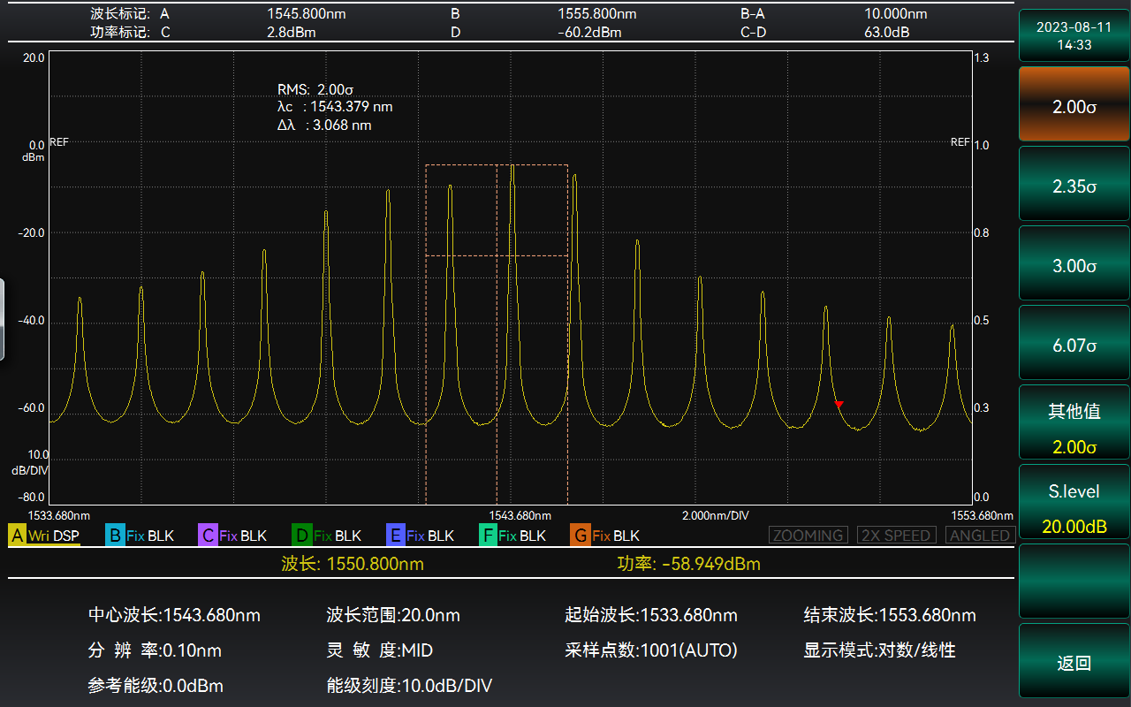The width and height of the screenshot is (1131, 707).
Task: Select trace G orange icon
Action: coord(580,536)
